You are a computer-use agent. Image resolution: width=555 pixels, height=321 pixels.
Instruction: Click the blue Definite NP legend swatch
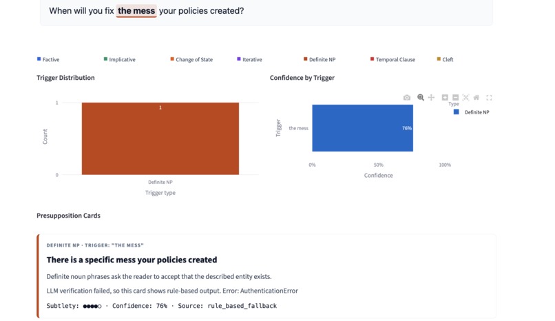[457, 112]
